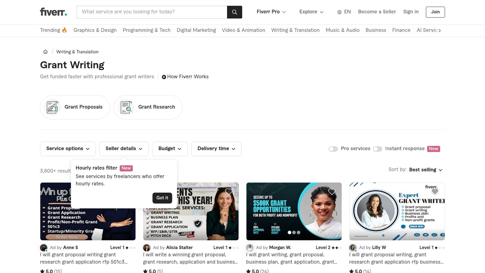Click the globe language icon
This screenshot has height=273, width=485.
coord(339,12)
